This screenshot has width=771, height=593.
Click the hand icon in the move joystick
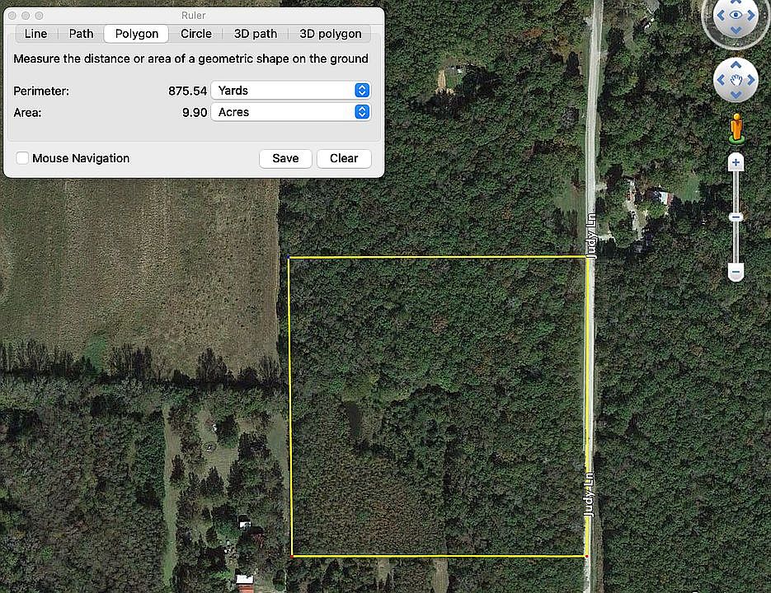click(x=736, y=80)
